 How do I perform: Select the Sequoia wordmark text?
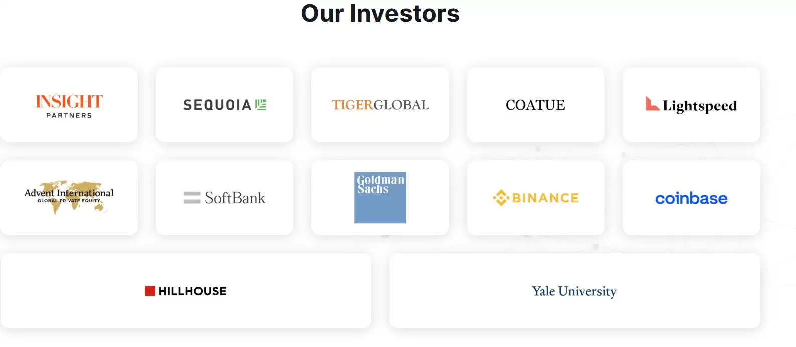tap(217, 105)
